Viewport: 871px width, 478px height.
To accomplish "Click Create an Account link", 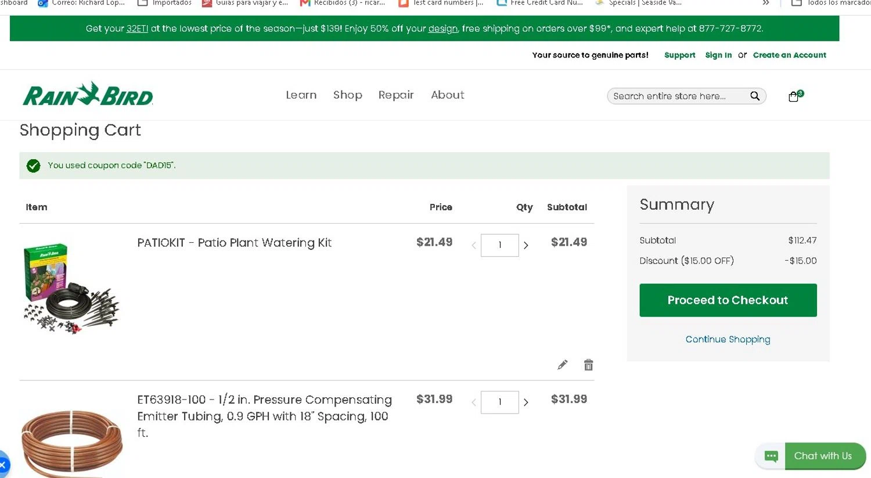I will (x=790, y=55).
